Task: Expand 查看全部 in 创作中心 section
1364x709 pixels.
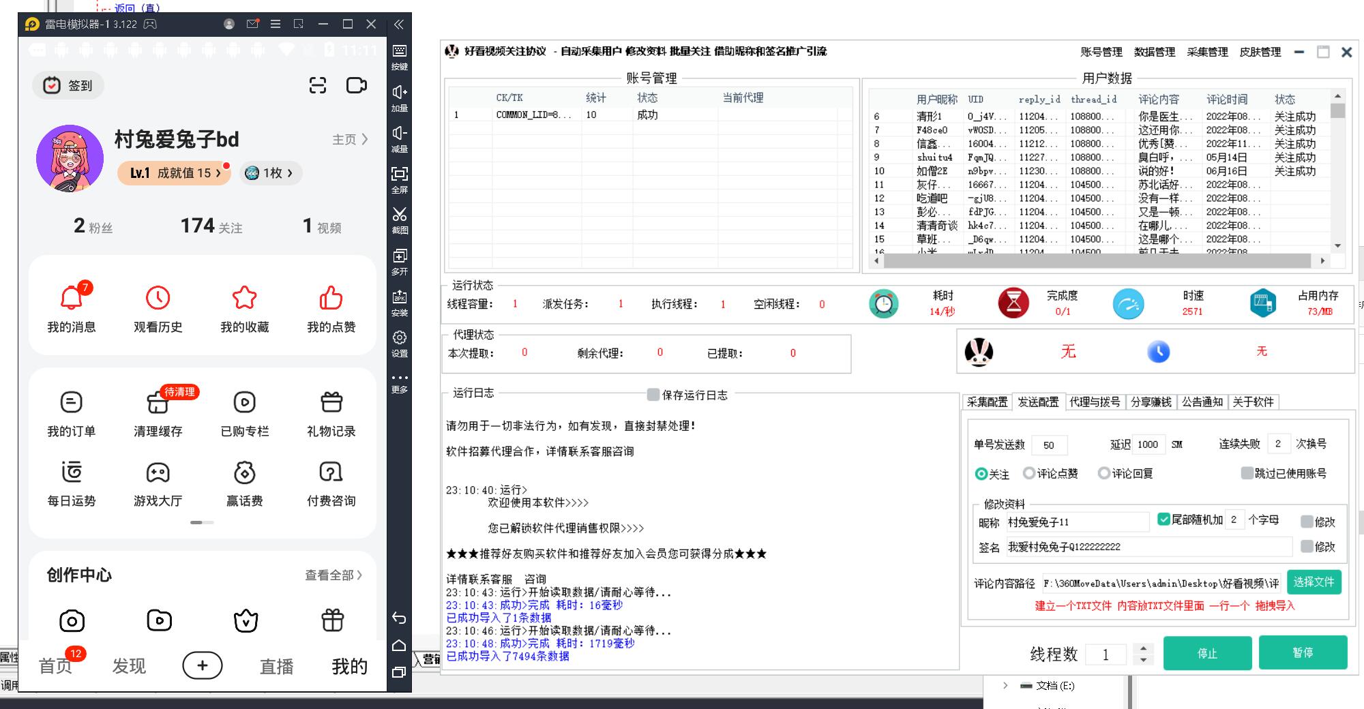Action: 333,575
